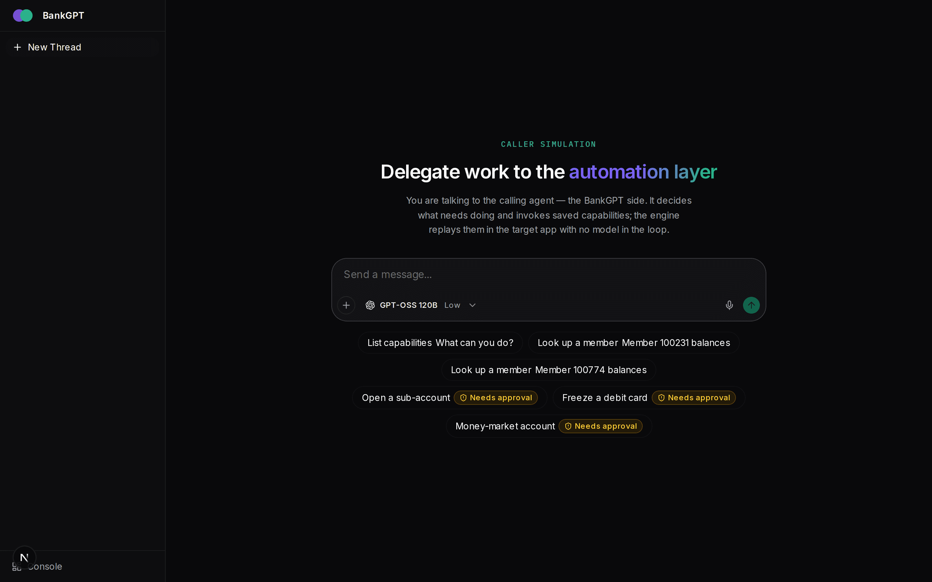Click the CALLER SIMULATION label

point(549,144)
